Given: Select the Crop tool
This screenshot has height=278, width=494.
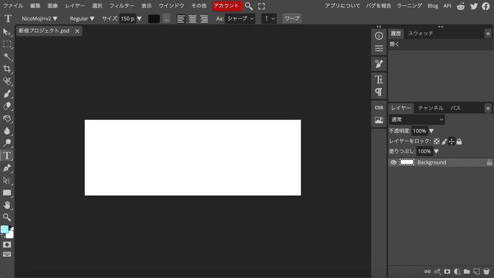Looking at the screenshot, I should pos(7,69).
